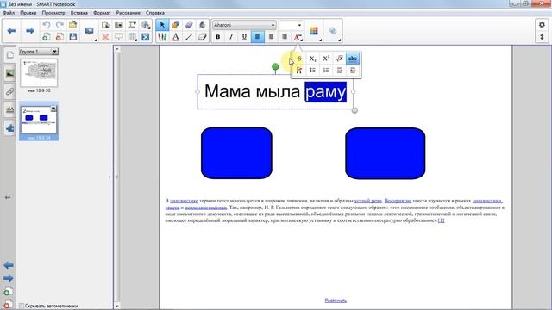552x310 pixels.
Task: Apply bulleted list formatting
Action: 312,71
